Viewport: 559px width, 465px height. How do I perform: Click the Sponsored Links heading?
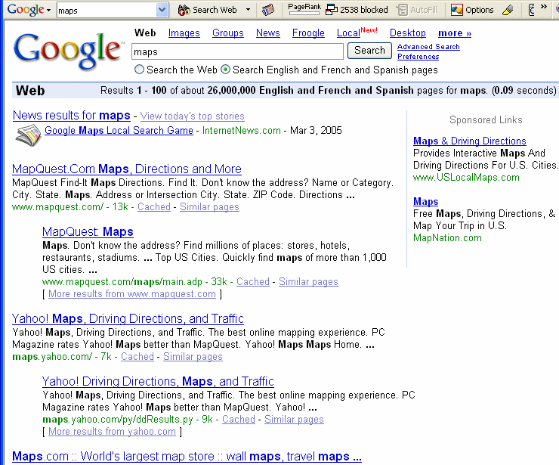pos(486,120)
